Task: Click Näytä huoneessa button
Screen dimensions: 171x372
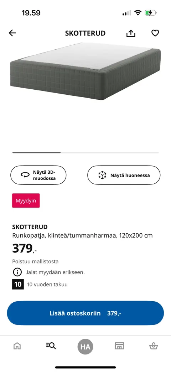Action: click(124, 175)
